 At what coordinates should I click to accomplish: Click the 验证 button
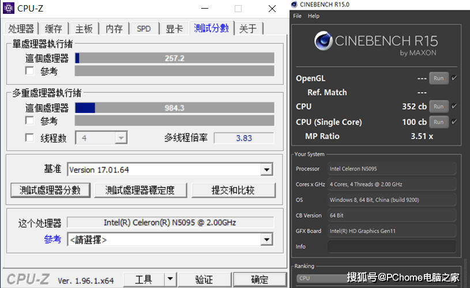(x=204, y=279)
